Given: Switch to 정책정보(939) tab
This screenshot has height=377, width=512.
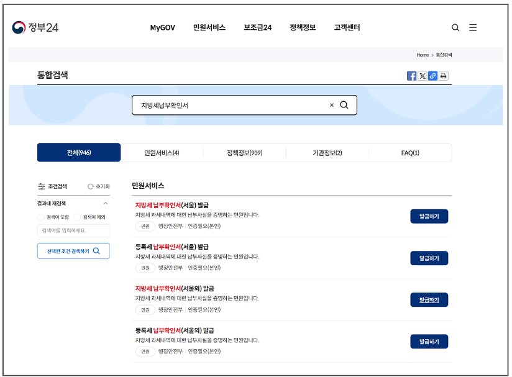Looking at the screenshot, I should pos(245,153).
